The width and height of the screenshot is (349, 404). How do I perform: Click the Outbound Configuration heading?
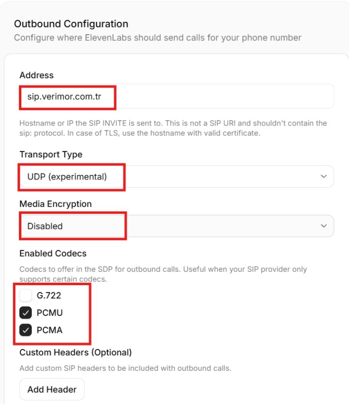tap(71, 24)
